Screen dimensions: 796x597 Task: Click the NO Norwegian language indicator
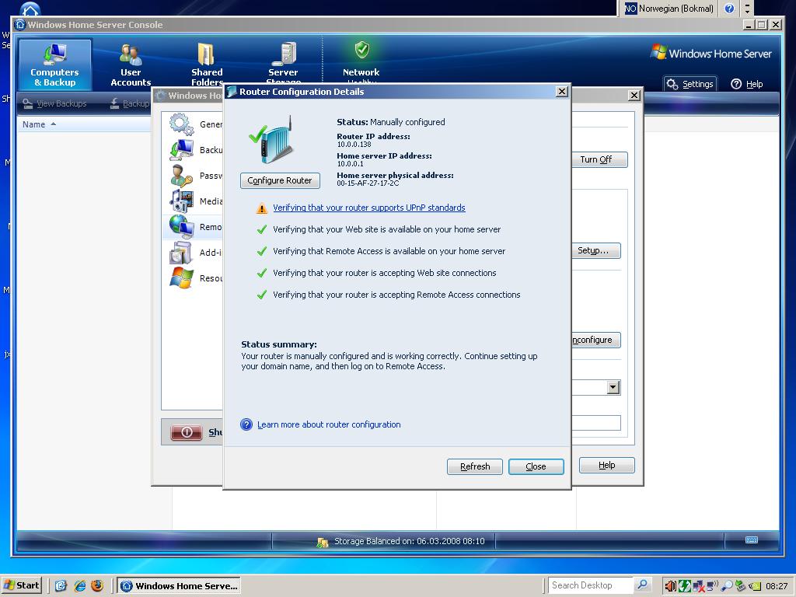click(x=669, y=8)
